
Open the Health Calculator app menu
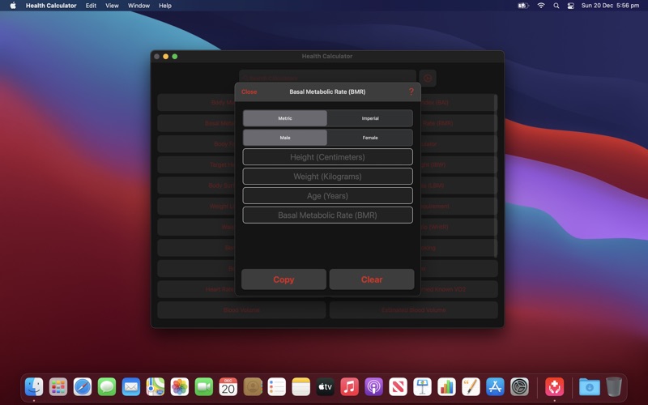[x=51, y=6]
